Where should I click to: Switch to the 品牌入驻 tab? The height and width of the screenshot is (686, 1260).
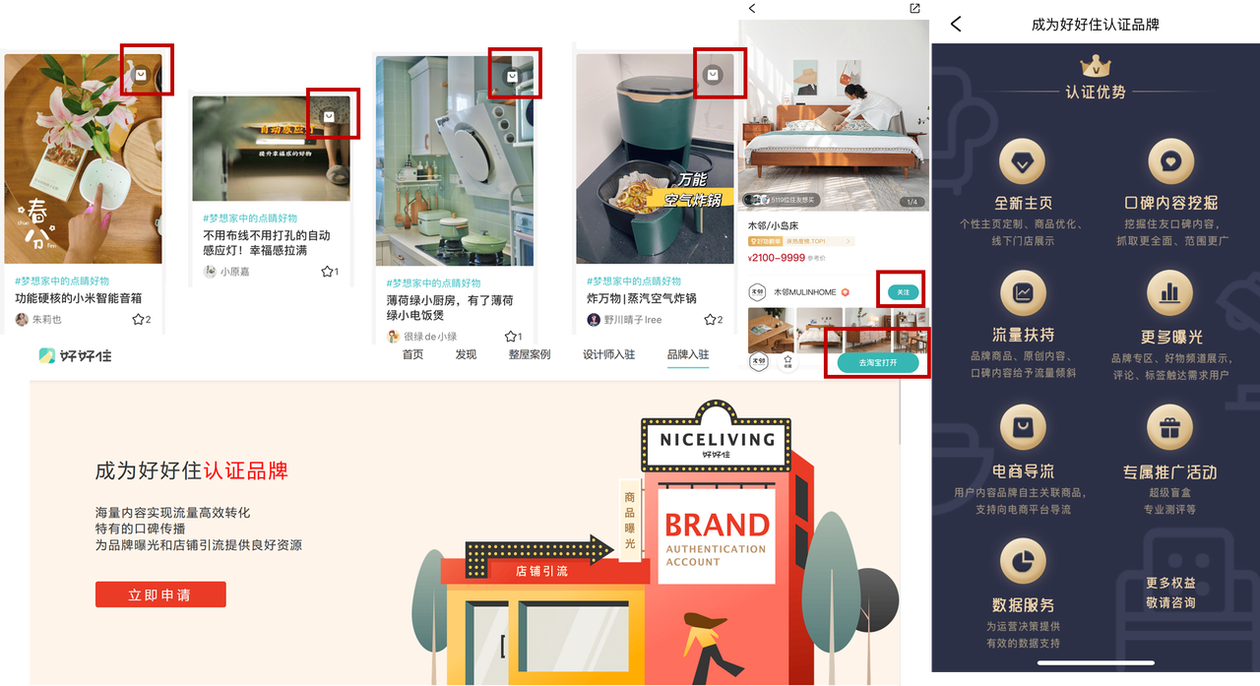point(687,354)
